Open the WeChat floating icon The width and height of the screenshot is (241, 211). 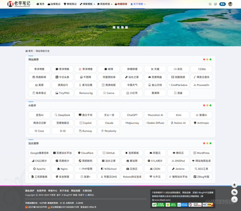point(234,192)
